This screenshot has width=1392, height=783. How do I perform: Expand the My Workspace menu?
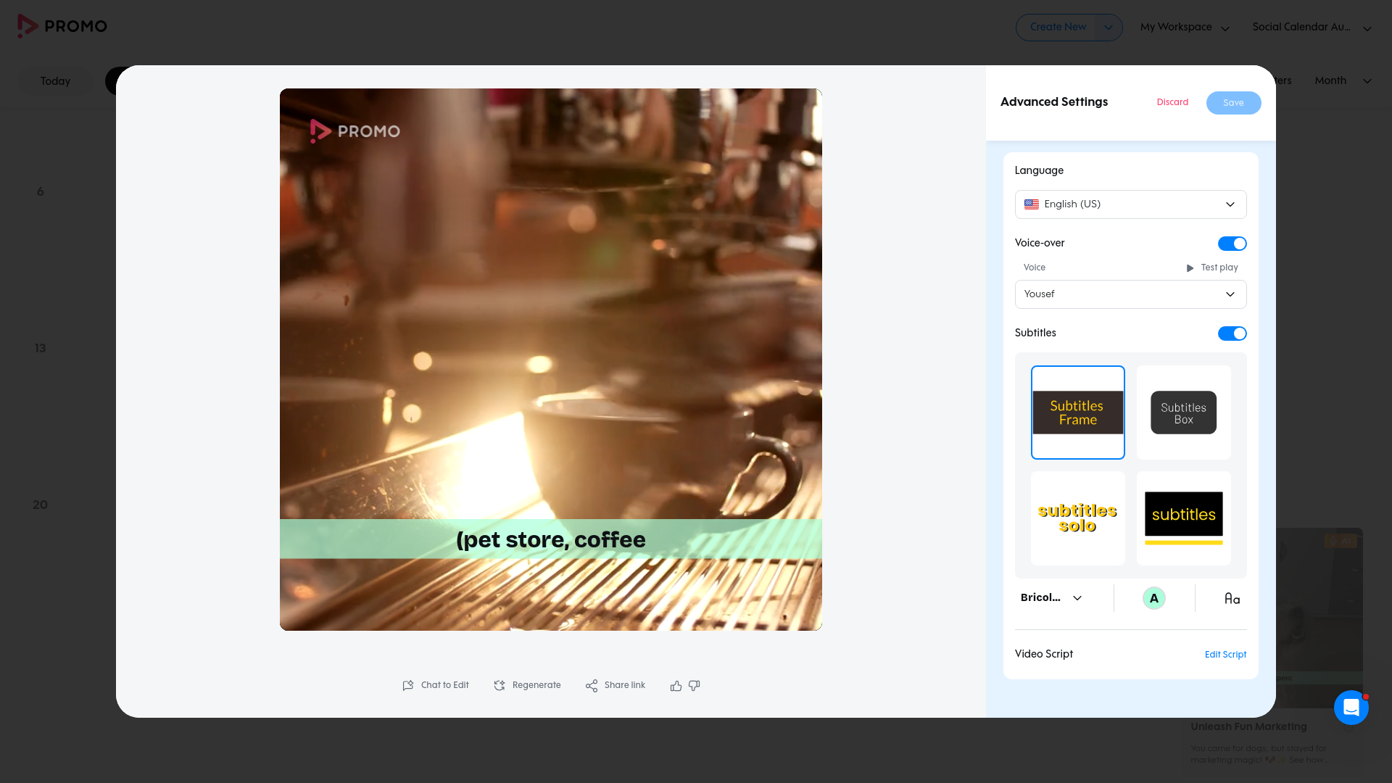tap(1183, 27)
